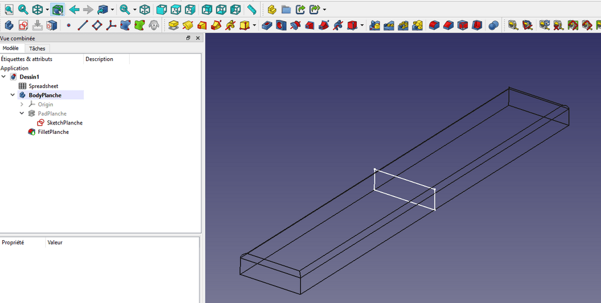Create a new Body
This screenshot has width=601, height=303.
point(9,25)
